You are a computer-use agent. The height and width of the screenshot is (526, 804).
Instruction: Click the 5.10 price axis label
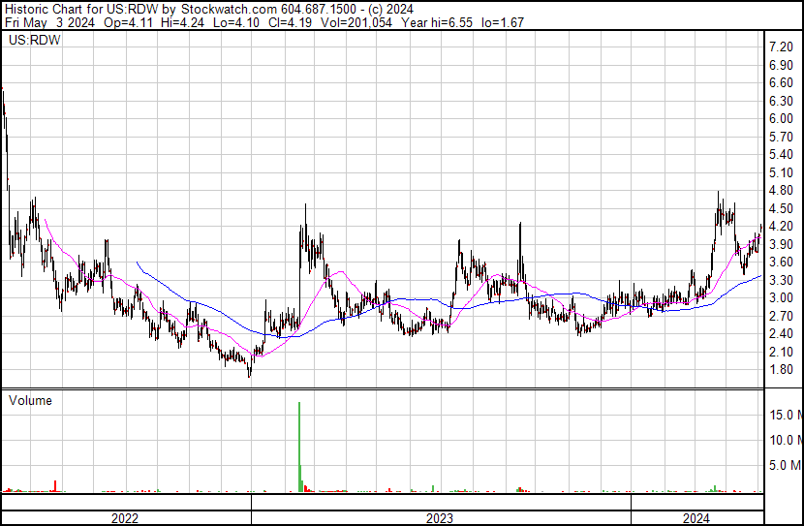point(782,172)
